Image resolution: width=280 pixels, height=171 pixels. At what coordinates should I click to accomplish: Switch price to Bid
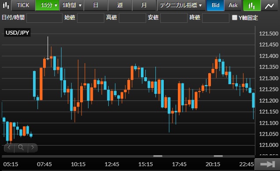[215, 5]
